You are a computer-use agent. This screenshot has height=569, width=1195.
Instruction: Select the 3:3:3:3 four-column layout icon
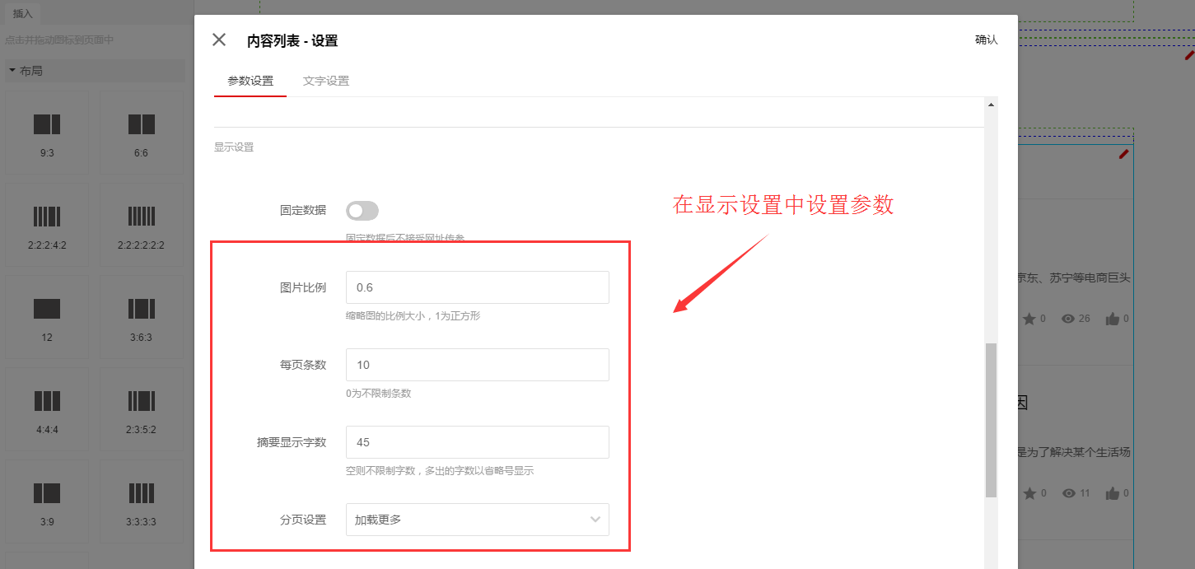click(142, 494)
